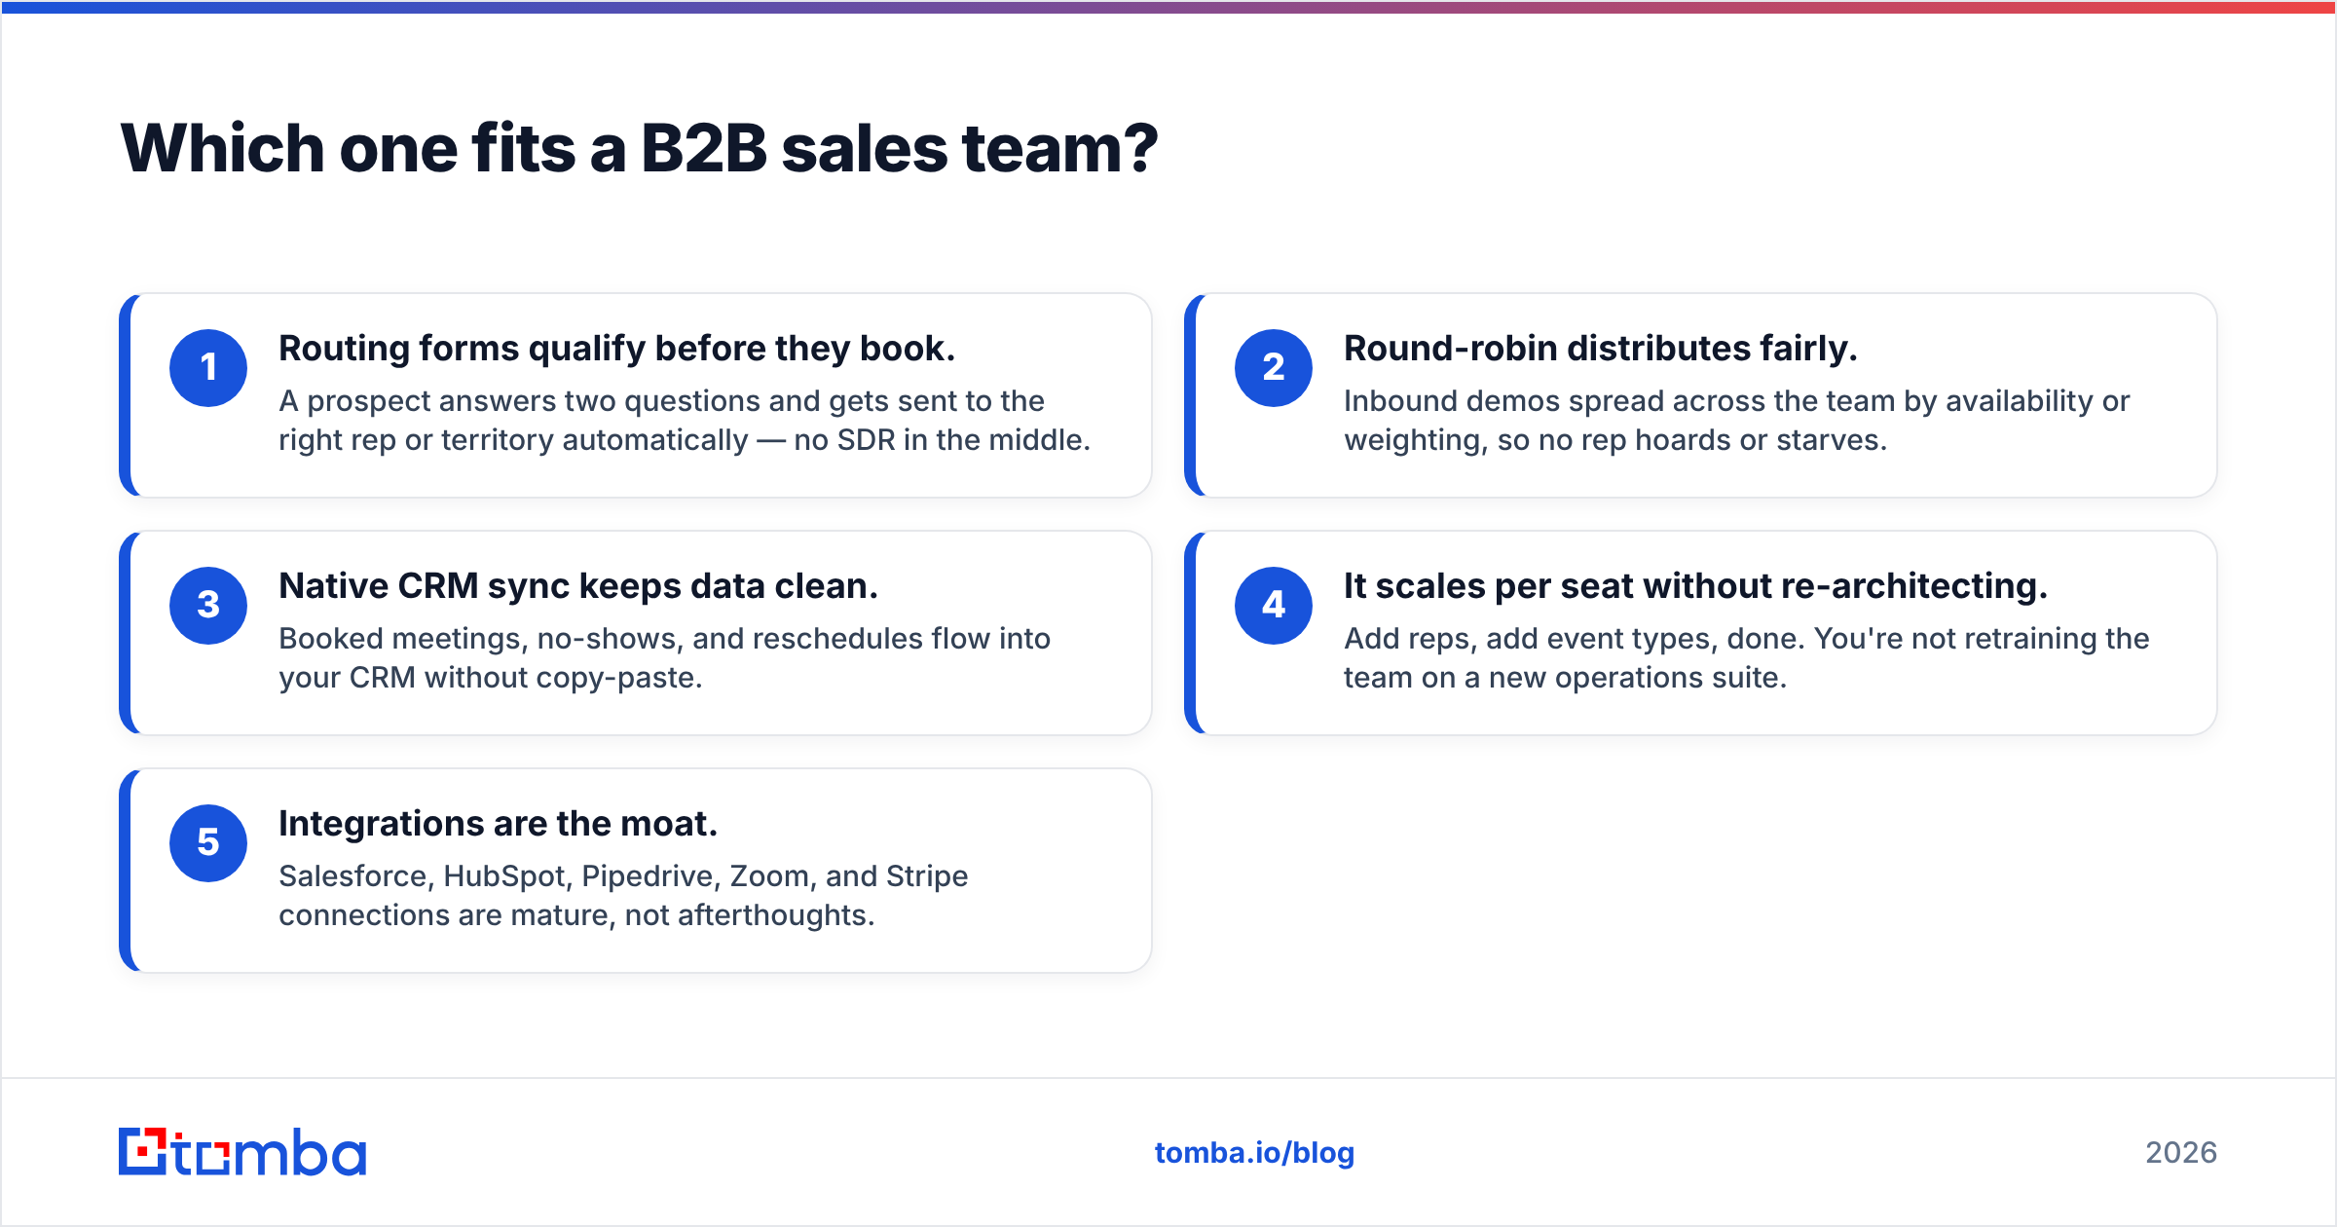Click the number 2 circle badge
The width and height of the screenshot is (2337, 1227).
(x=1274, y=368)
